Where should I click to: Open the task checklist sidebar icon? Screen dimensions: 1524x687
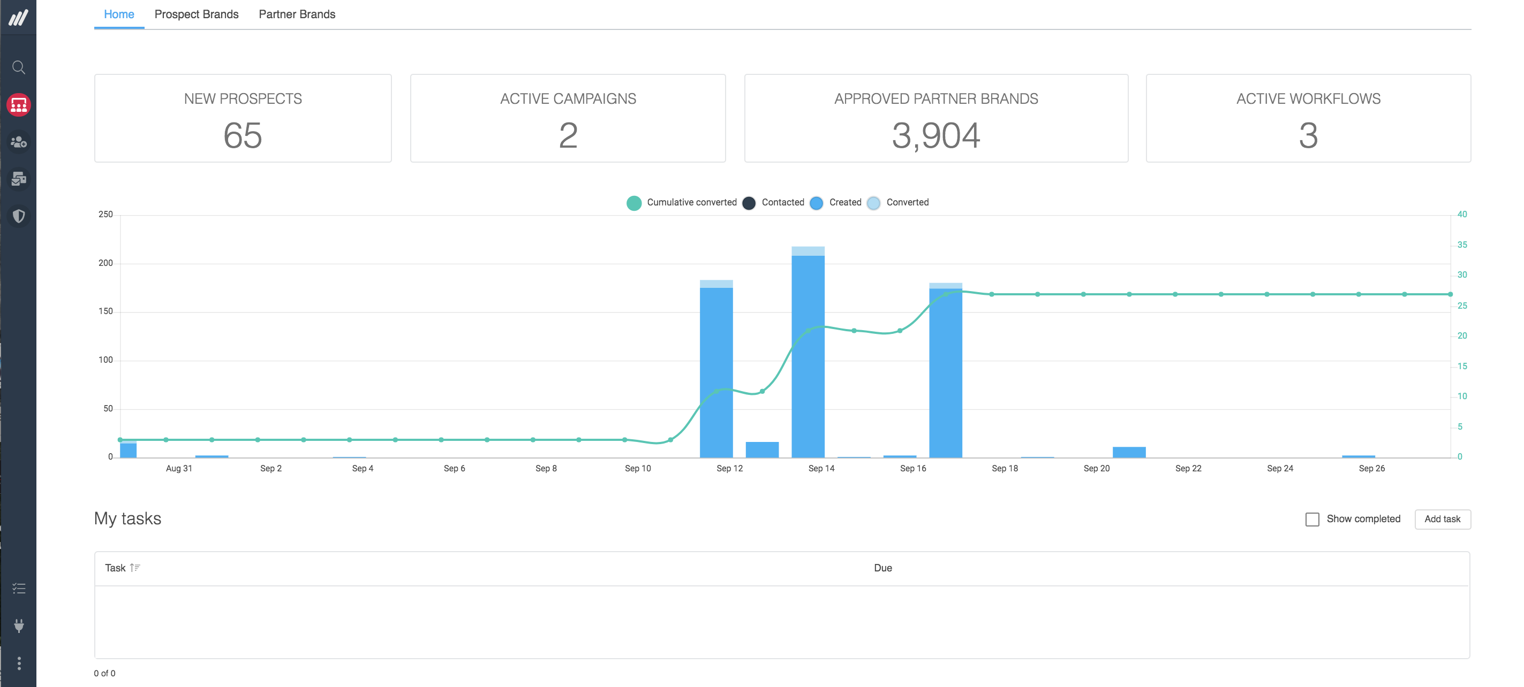(x=18, y=588)
